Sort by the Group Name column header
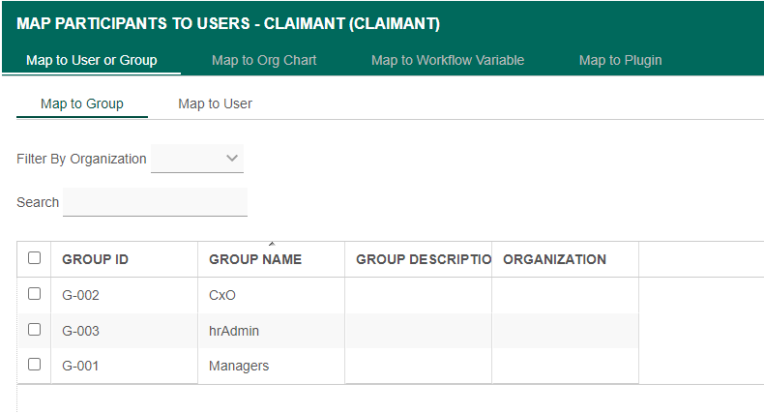 [x=255, y=259]
